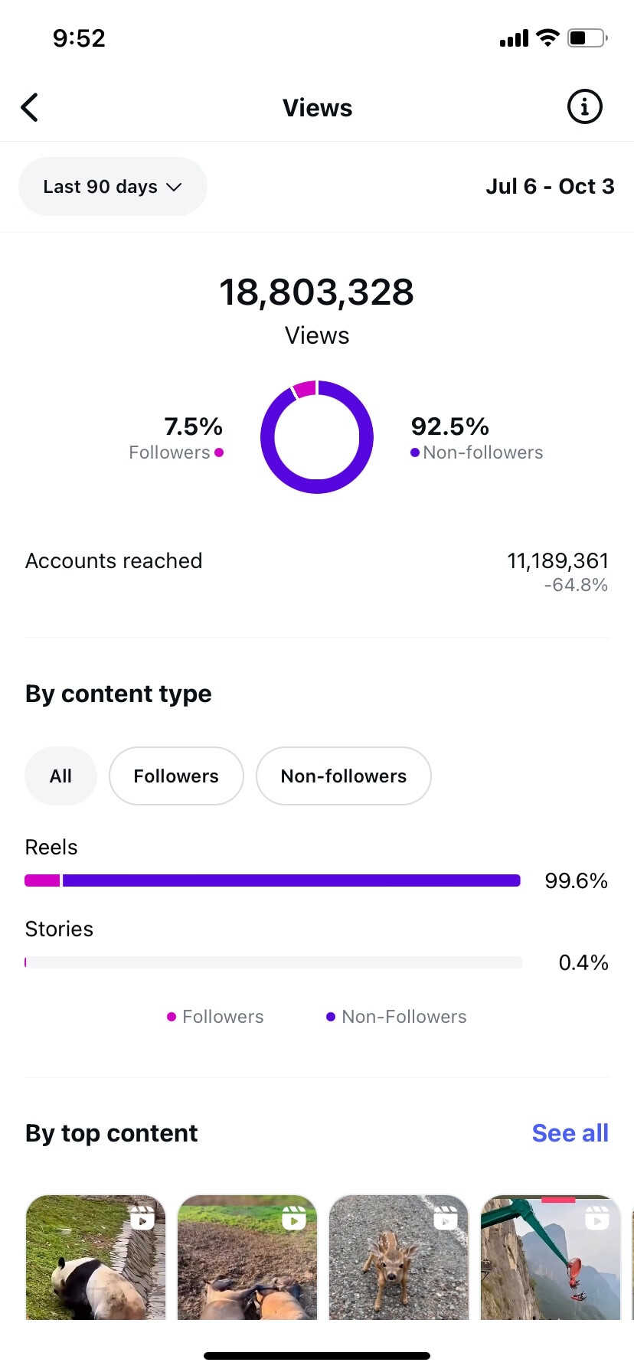The width and height of the screenshot is (634, 1372).
Task: Tap the reel icon on fawn thumbnail
Action: tap(446, 1217)
